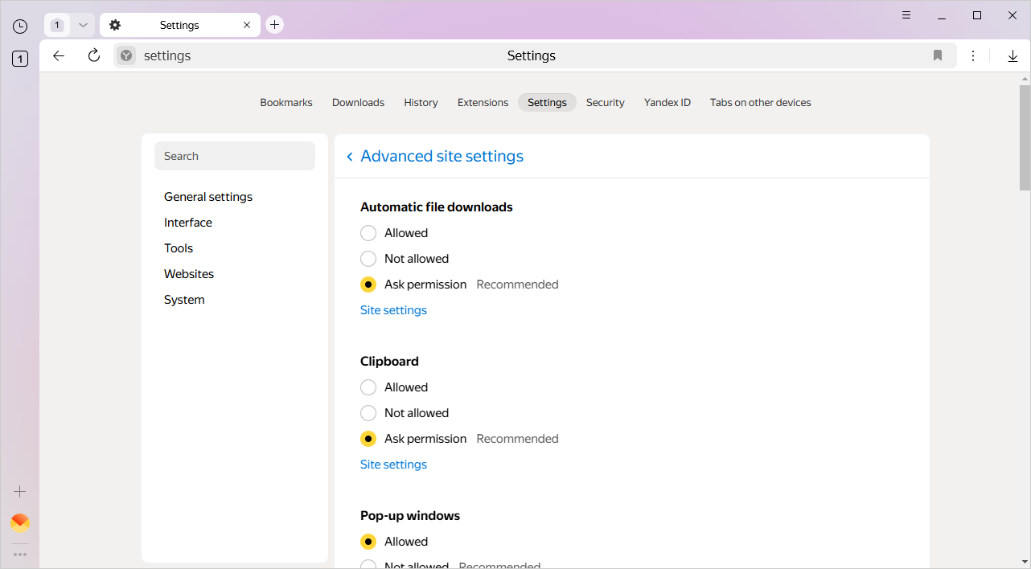This screenshot has width=1031, height=569.
Task: Go back using the back arrow
Action: pos(59,55)
